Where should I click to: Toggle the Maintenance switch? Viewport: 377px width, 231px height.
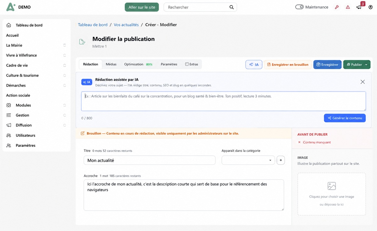[x=299, y=7]
